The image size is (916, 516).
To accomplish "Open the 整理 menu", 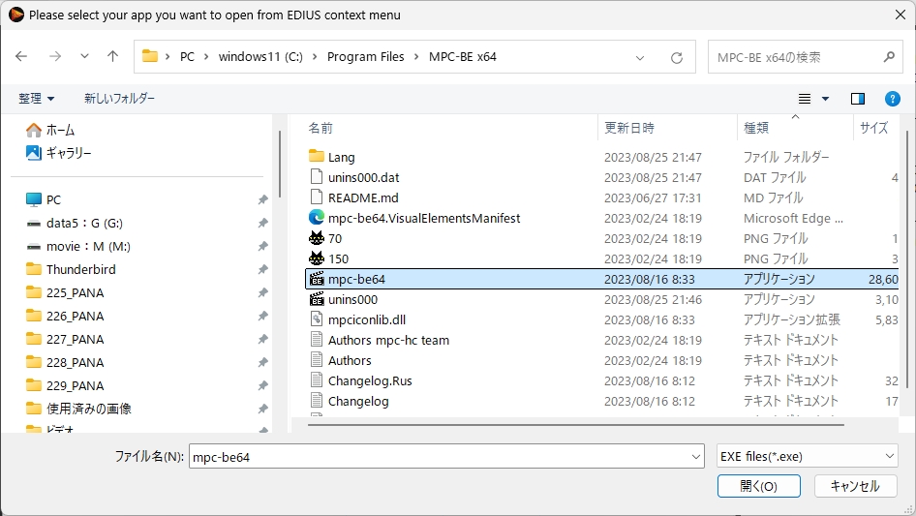I will 36,98.
